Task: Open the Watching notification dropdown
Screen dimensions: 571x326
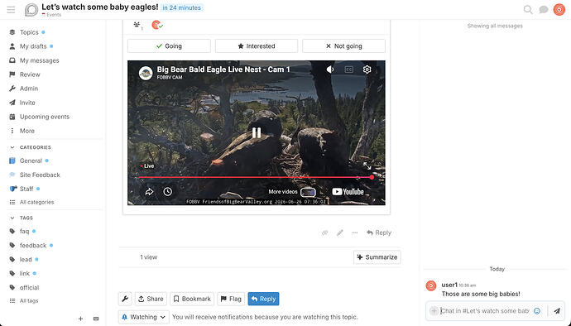Action: tap(143, 317)
